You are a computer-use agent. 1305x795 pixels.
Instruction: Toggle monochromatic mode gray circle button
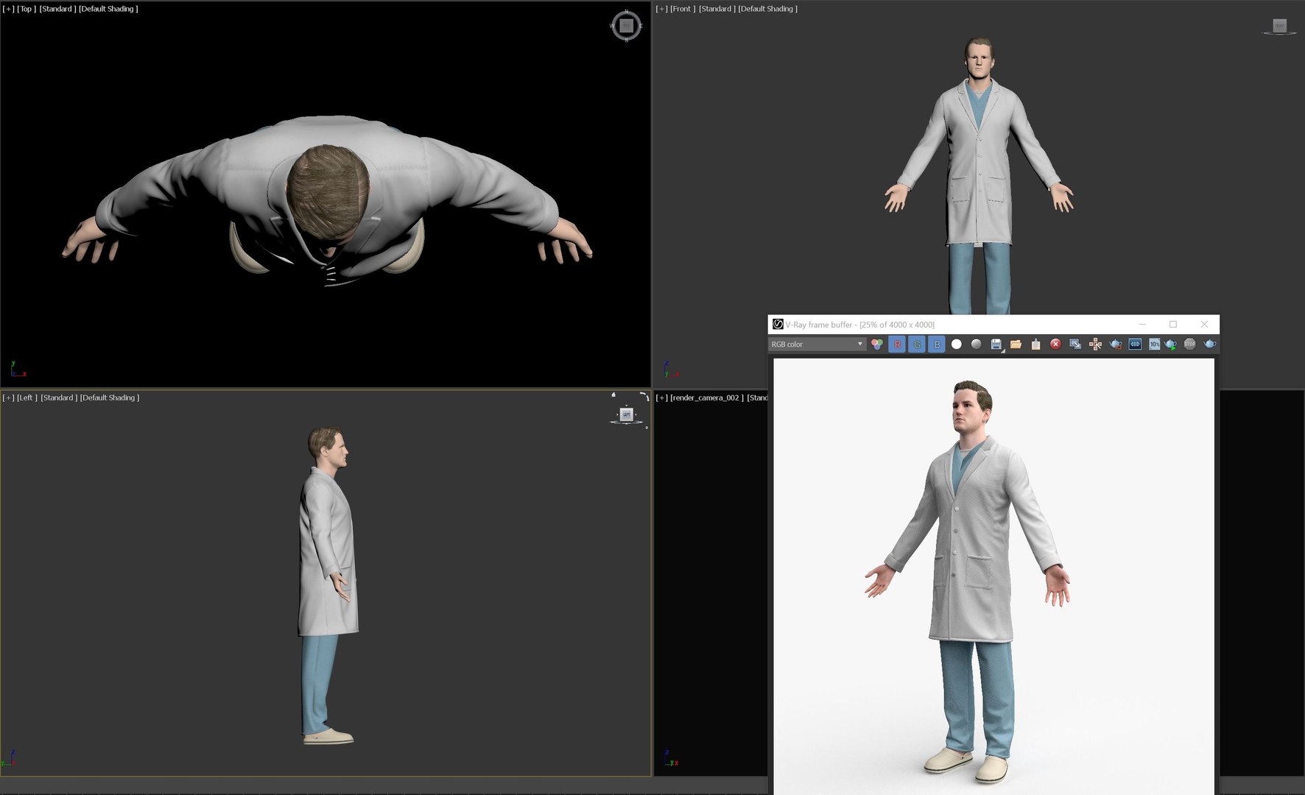point(977,344)
